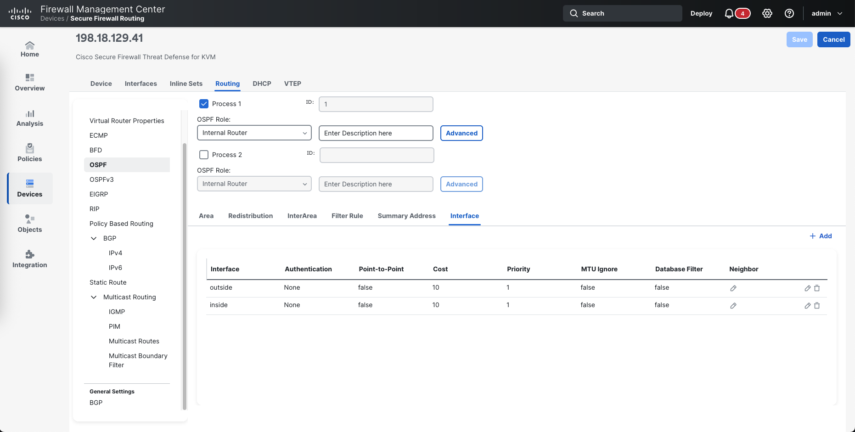
Task: Open the settings gear icon
Action: pos(767,13)
